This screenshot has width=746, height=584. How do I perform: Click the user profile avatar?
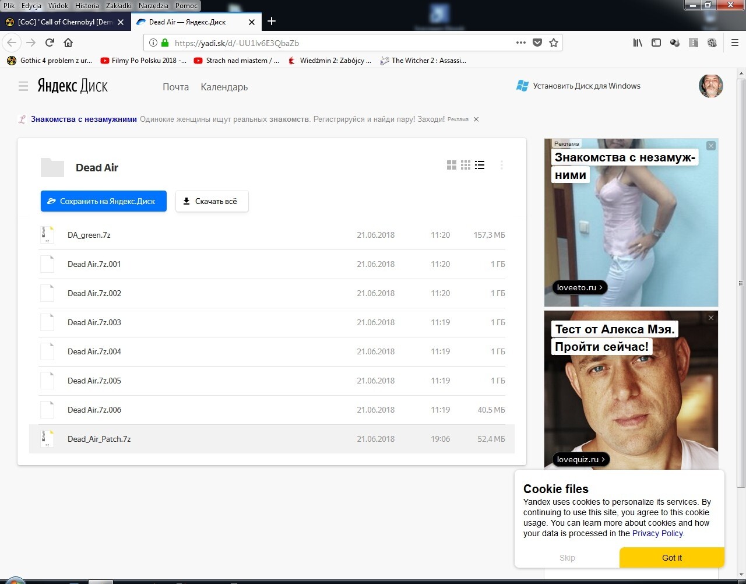tap(710, 86)
